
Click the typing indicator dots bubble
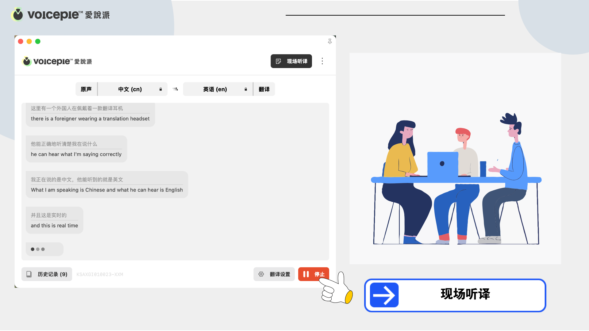tap(44, 249)
